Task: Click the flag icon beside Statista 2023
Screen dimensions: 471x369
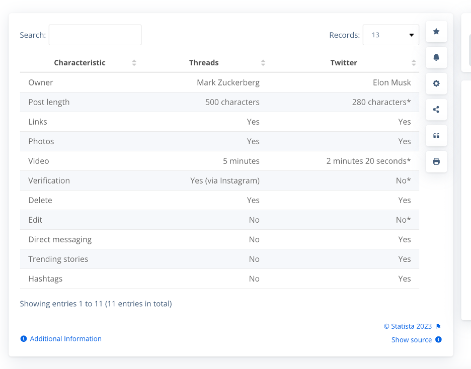Action: [x=439, y=326]
